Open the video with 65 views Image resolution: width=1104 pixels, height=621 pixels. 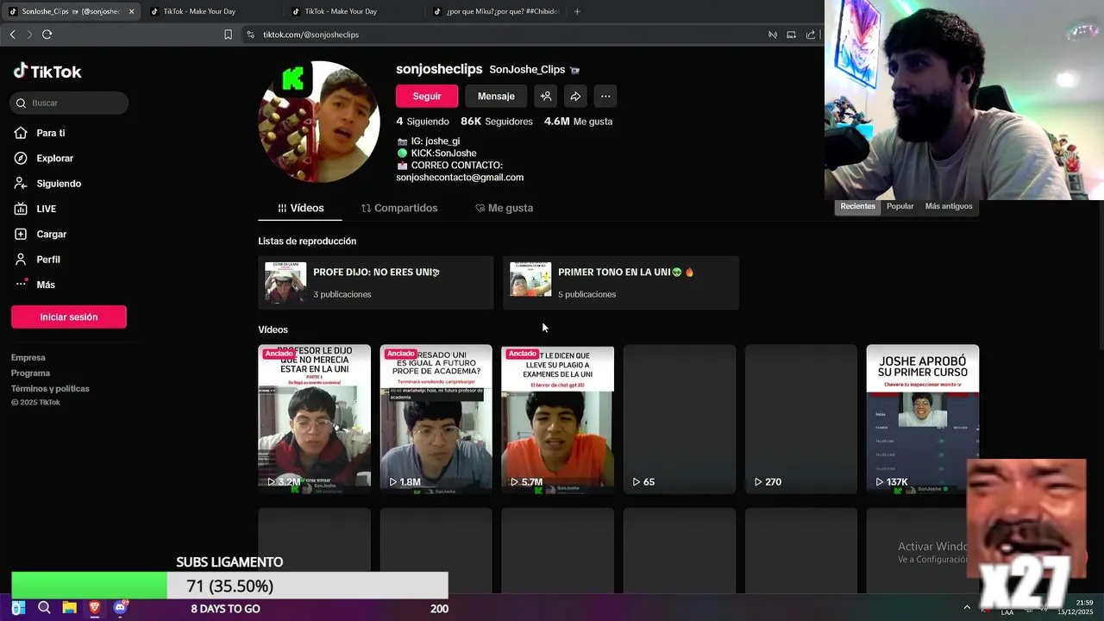pyautogui.click(x=680, y=419)
